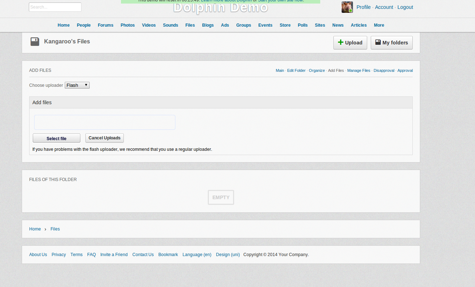Switch to the Organize tab

(x=317, y=70)
